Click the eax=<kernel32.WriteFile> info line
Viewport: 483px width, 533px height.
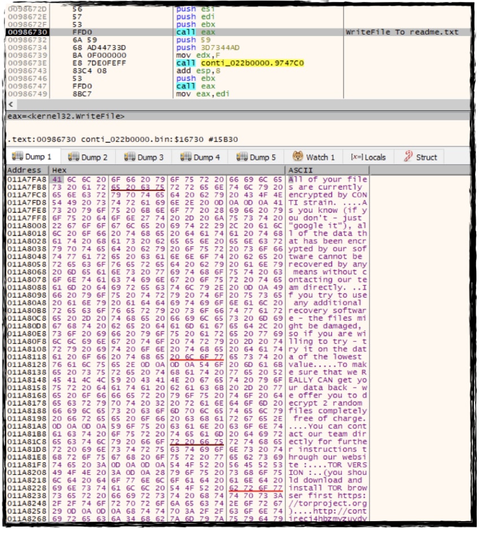coord(66,117)
